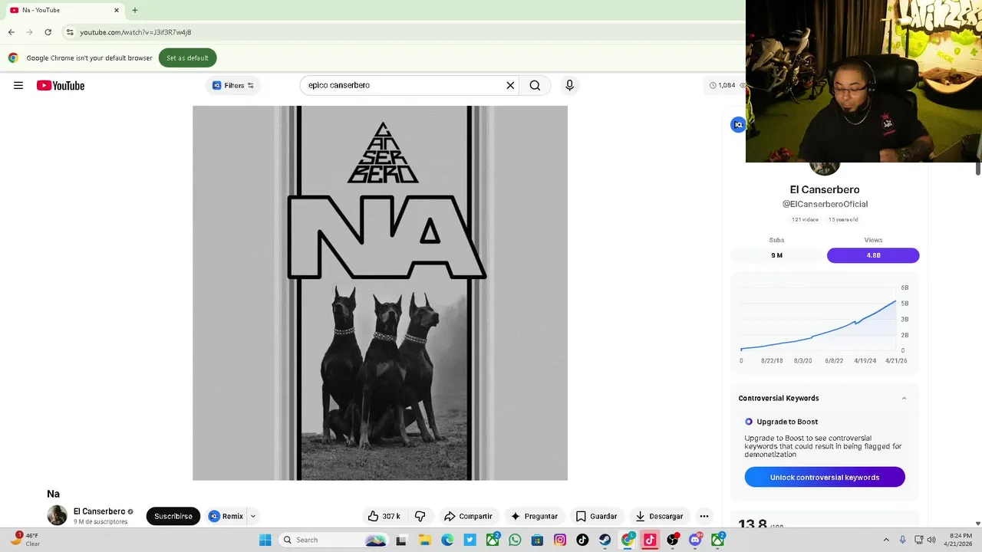Click the Preguntar button

[x=534, y=516]
